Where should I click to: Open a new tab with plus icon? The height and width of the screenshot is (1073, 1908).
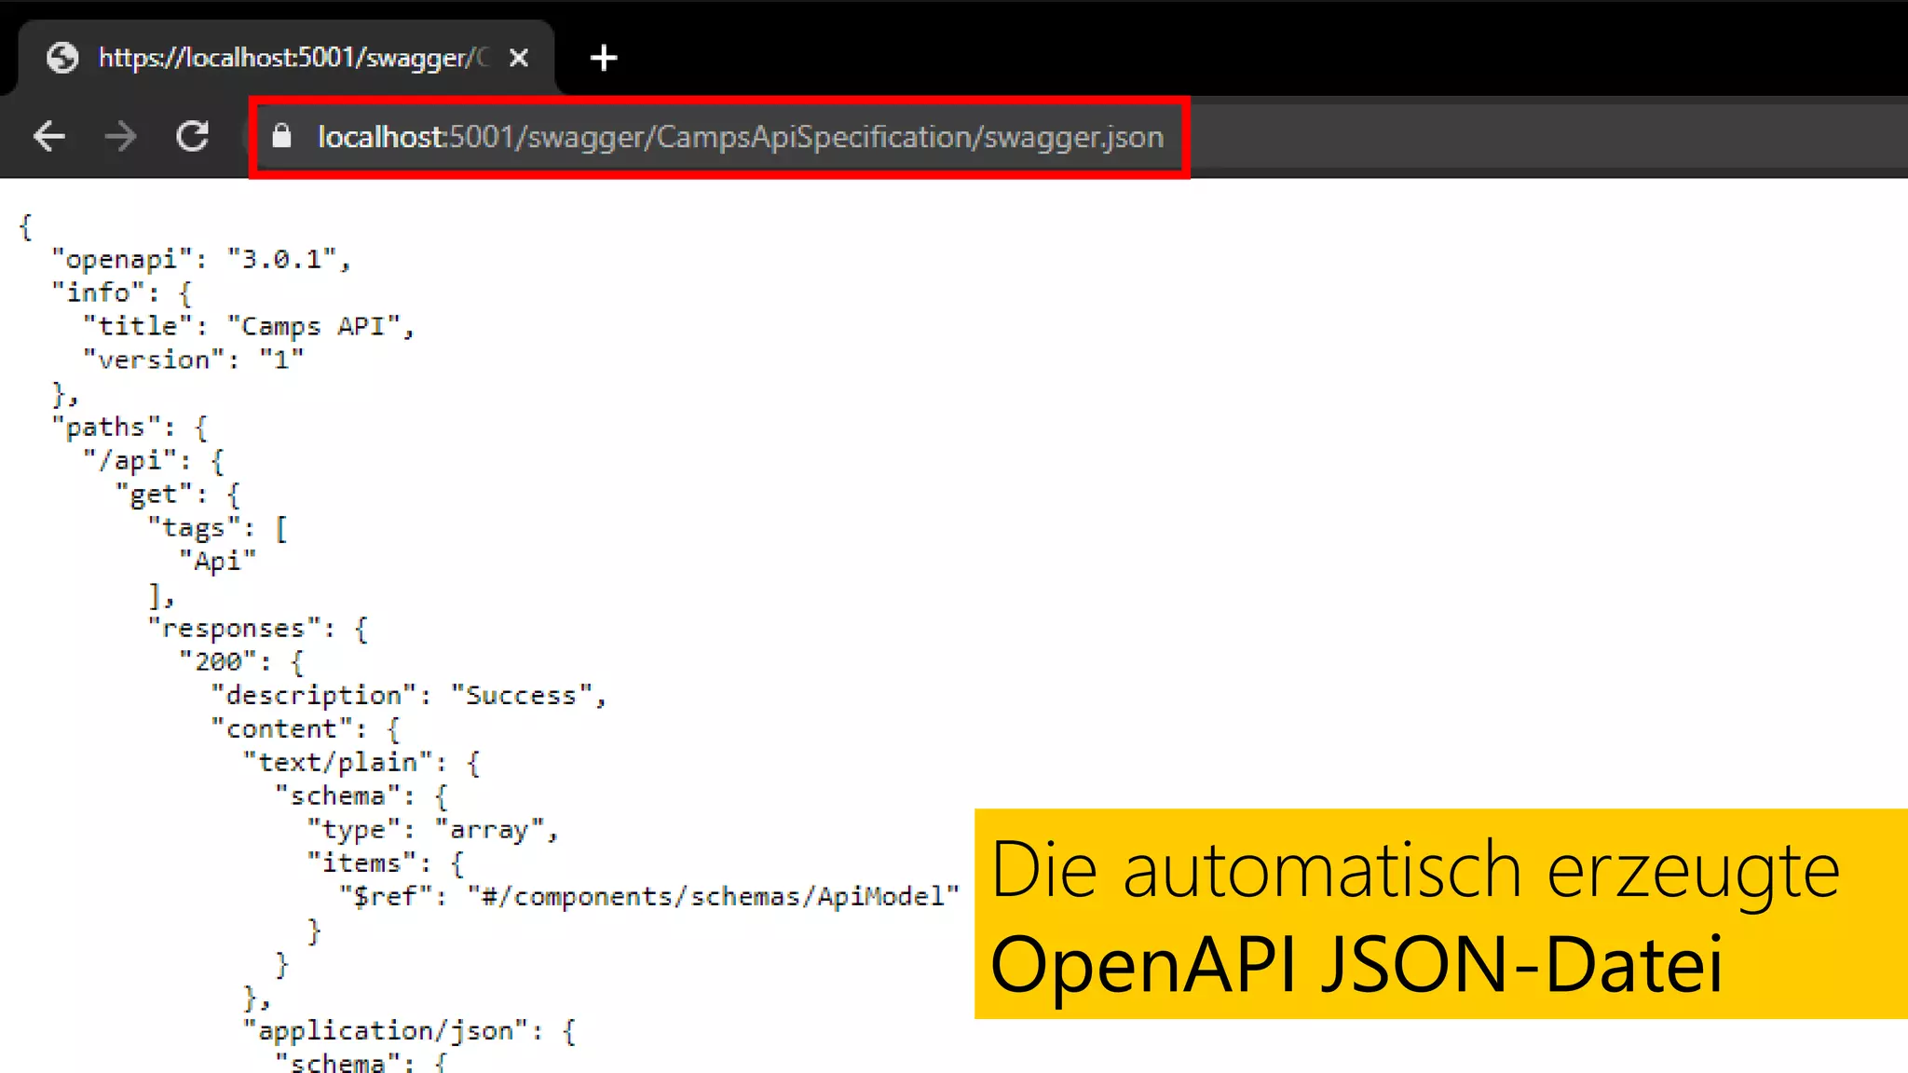[604, 58]
